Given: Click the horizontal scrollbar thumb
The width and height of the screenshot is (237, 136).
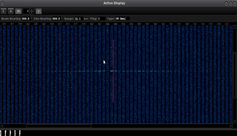Looking at the screenshot, I should click(x=59, y=126).
